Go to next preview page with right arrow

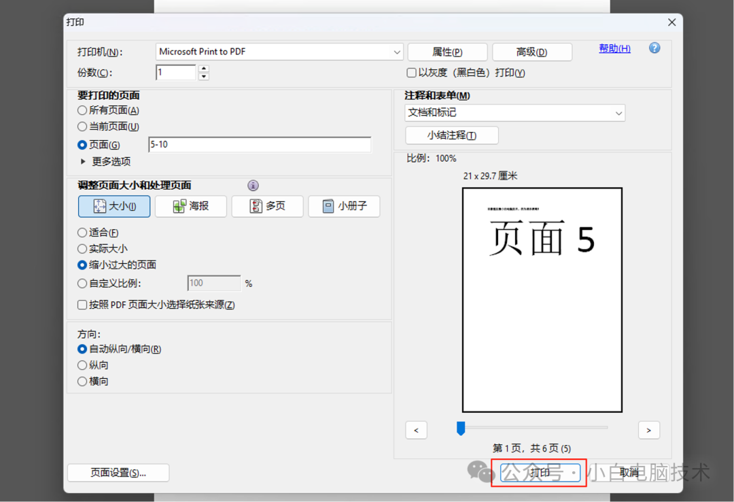coord(648,430)
